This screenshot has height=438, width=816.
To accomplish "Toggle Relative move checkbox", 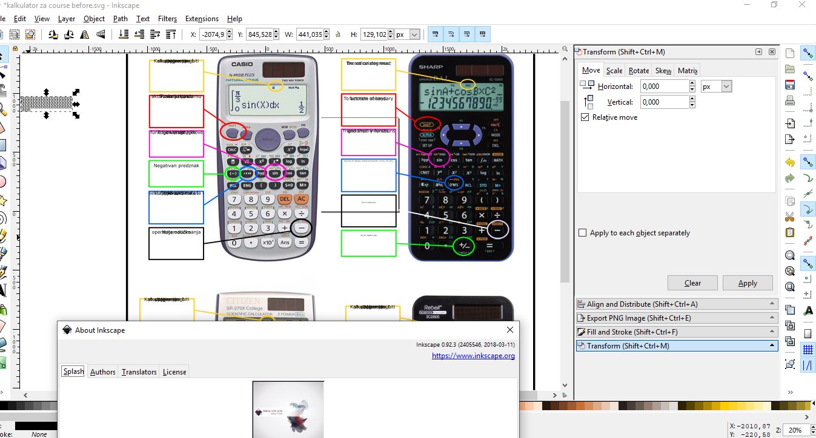I will coord(585,117).
